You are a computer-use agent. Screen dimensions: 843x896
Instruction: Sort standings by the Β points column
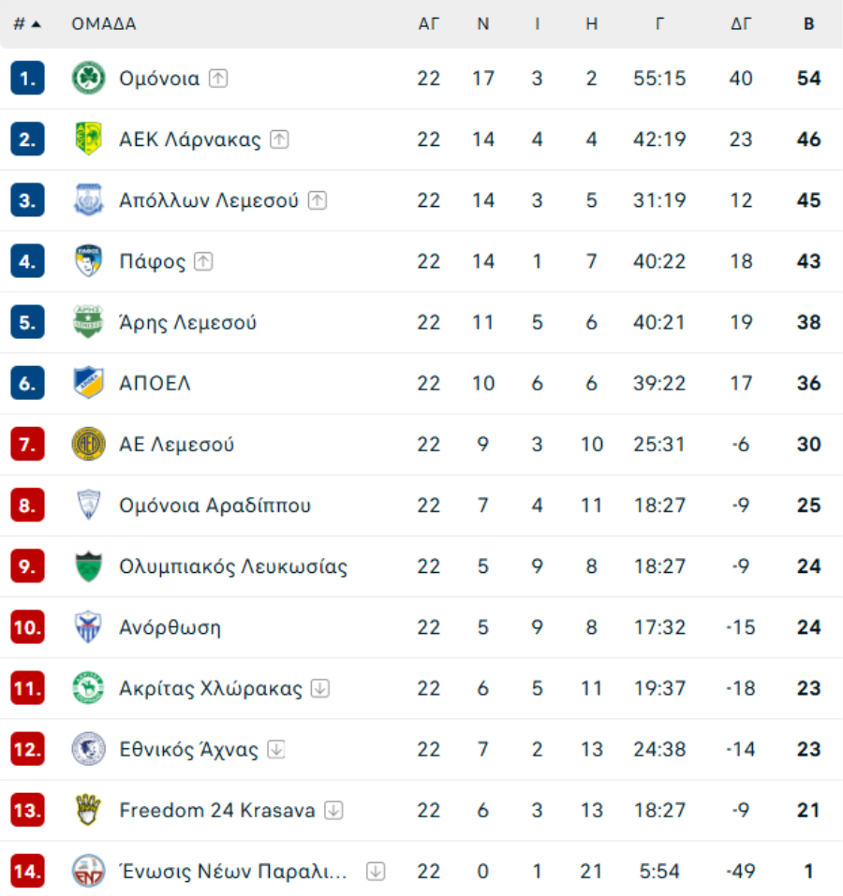(808, 24)
